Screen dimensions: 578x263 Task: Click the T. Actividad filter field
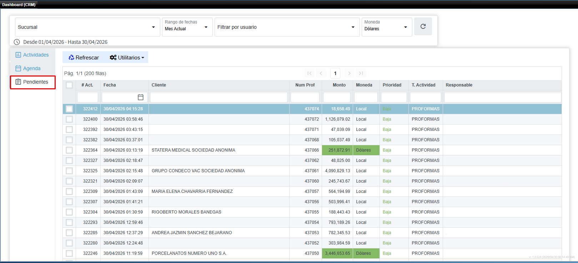click(x=426, y=97)
